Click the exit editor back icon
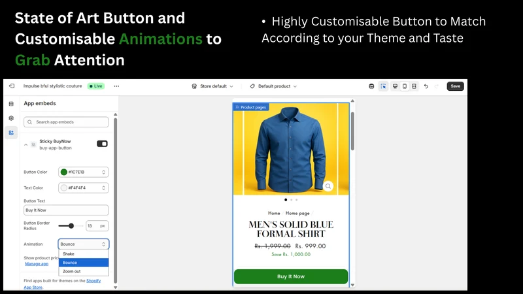 pos(12,86)
